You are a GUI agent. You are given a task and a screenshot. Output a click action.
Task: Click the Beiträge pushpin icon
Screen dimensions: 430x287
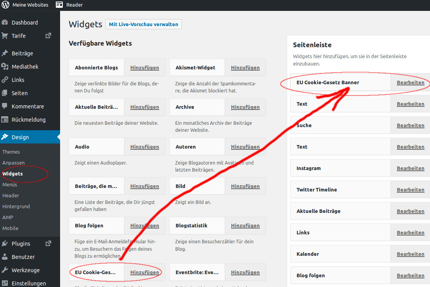[x=5, y=53]
